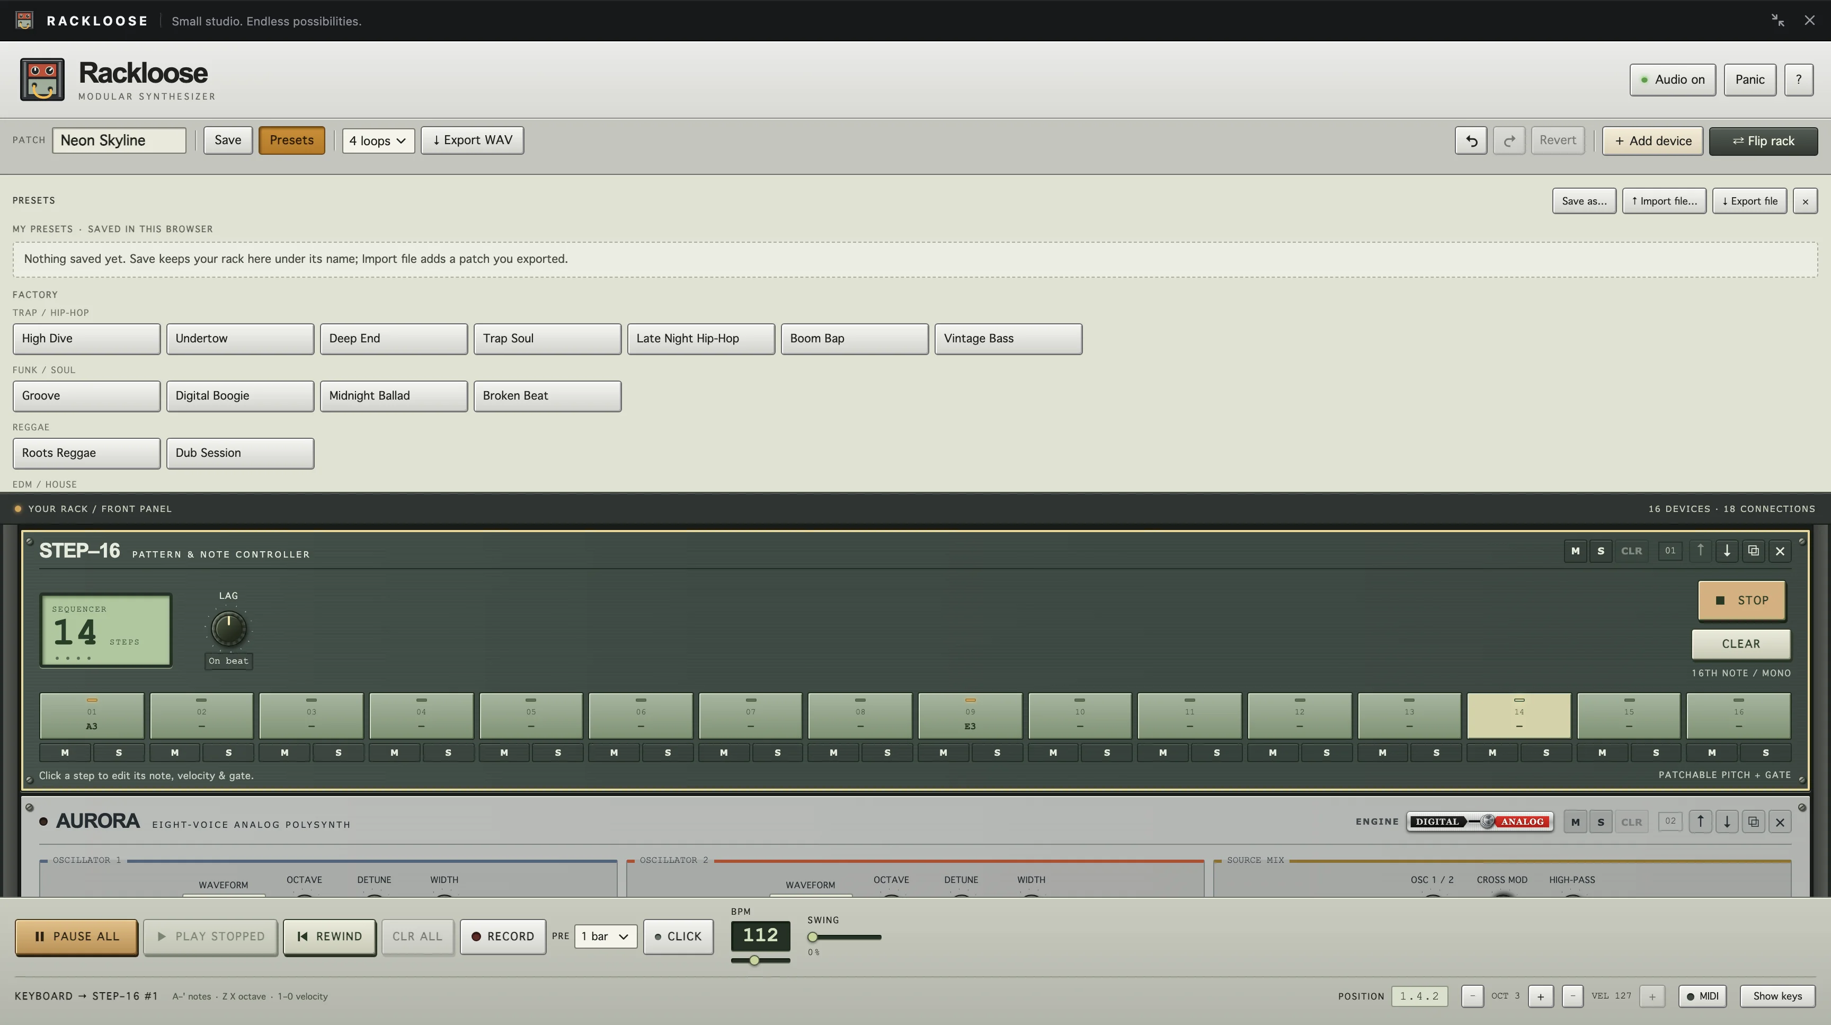Mute sequencer step 01
Screen dimensions: 1831x1025
tap(65, 753)
